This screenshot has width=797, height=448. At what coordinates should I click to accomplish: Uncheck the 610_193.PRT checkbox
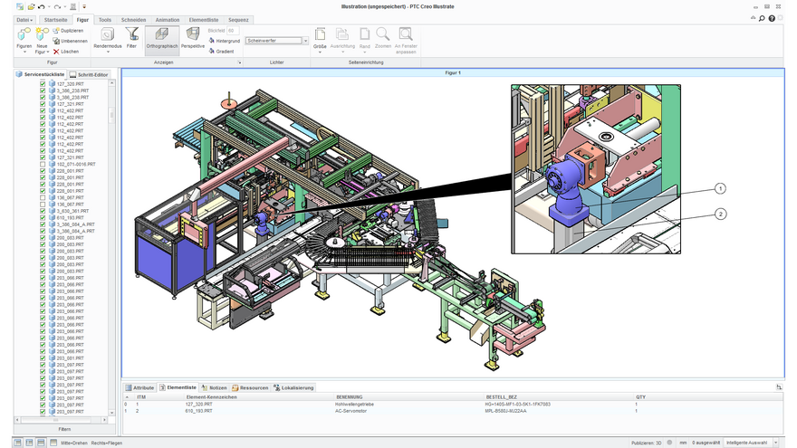click(x=43, y=217)
